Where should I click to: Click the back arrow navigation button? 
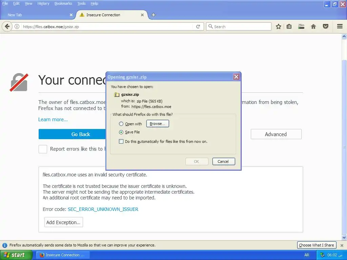click(x=7, y=26)
